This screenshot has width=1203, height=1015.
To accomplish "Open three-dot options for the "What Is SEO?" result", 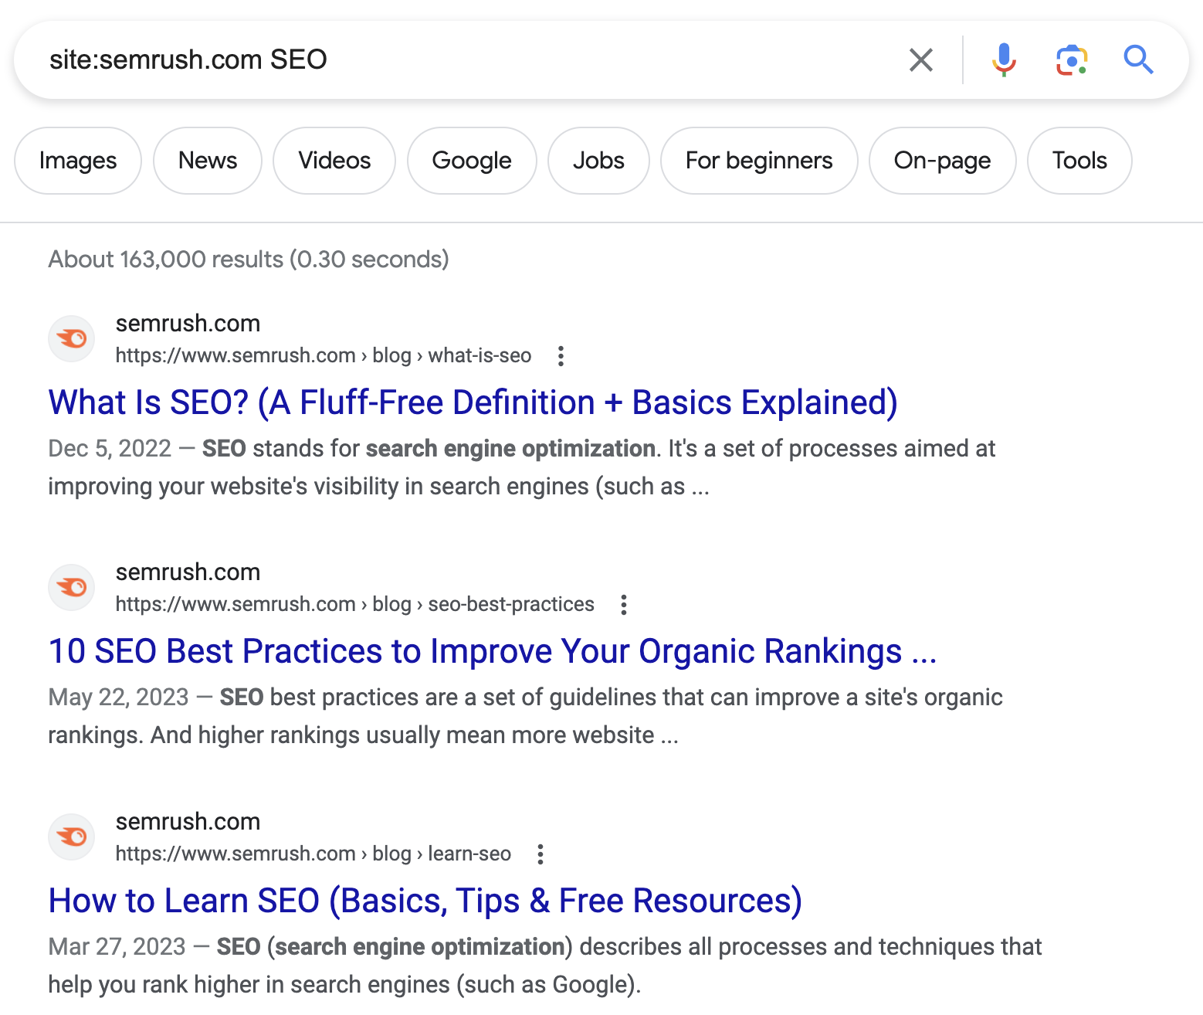I will click(561, 356).
